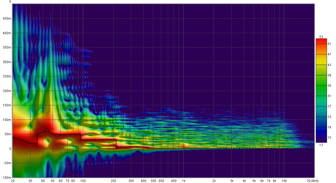Click the 4k frequency axis label
Screen dimensions: 336x183
pyautogui.click(x=244, y=181)
